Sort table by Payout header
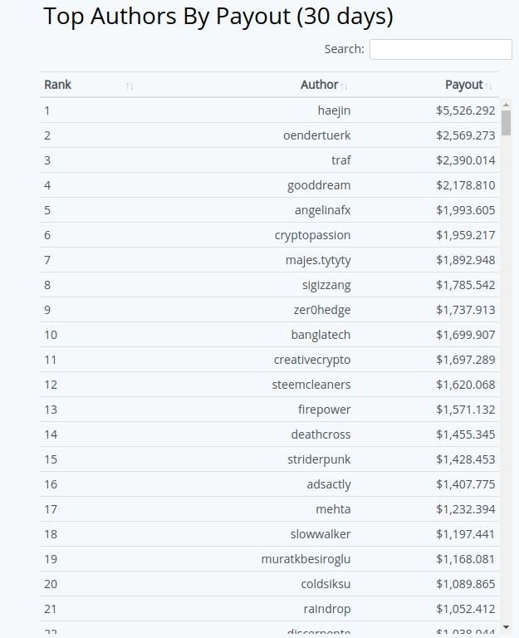The image size is (519, 638). (463, 85)
